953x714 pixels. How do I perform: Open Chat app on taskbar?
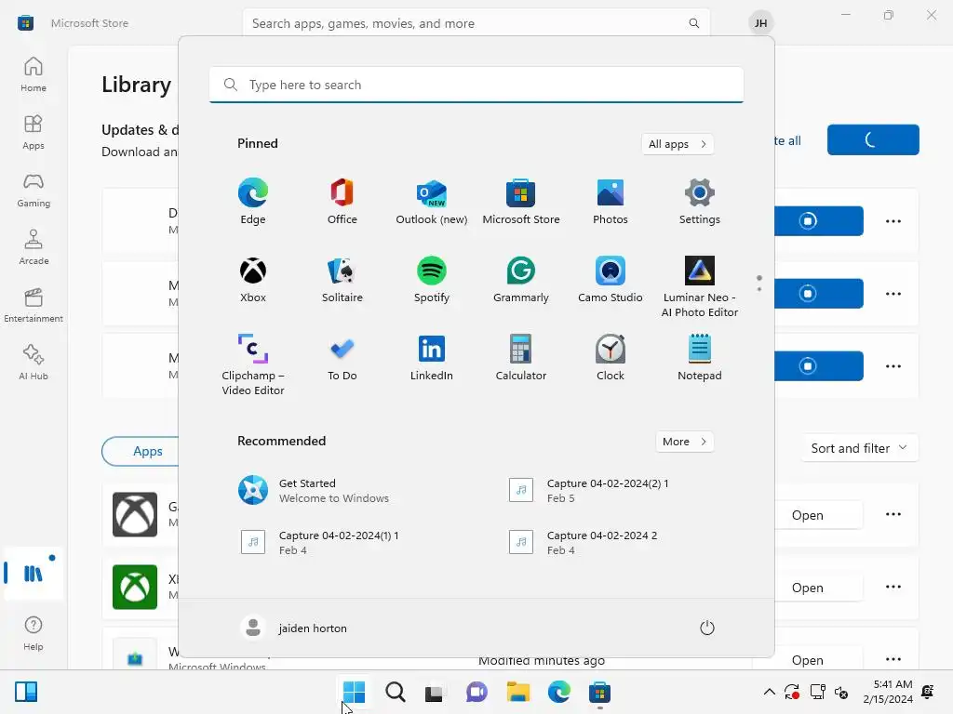click(x=477, y=692)
